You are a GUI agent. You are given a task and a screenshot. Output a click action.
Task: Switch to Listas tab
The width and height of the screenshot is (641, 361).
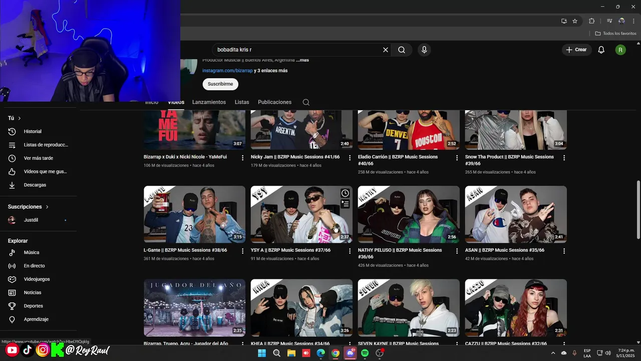242,102
